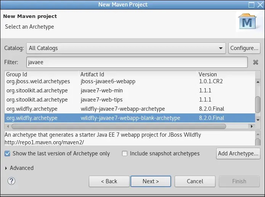The image size is (265, 197).
Task: Go to previous page with Back button
Action: pyautogui.click(x=109, y=181)
